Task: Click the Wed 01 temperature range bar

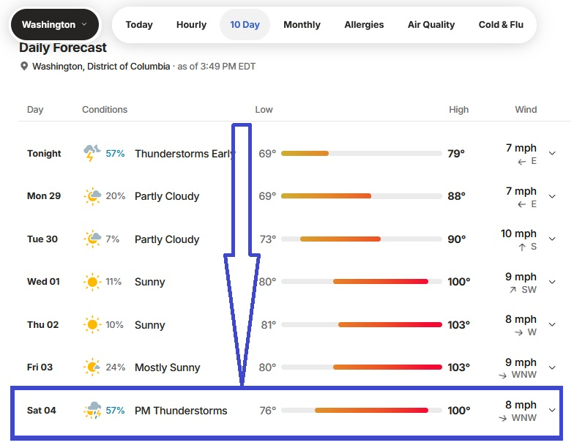Action: click(x=362, y=281)
